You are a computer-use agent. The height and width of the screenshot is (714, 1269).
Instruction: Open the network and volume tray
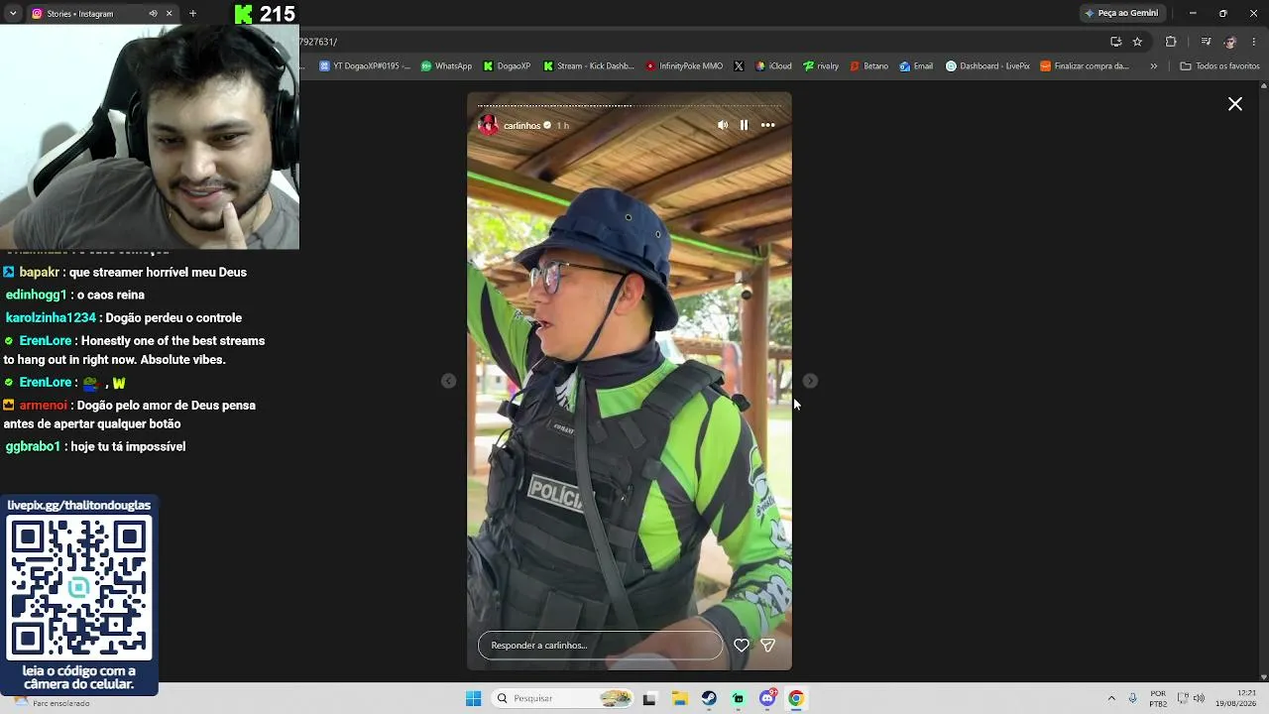(1191, 698)
